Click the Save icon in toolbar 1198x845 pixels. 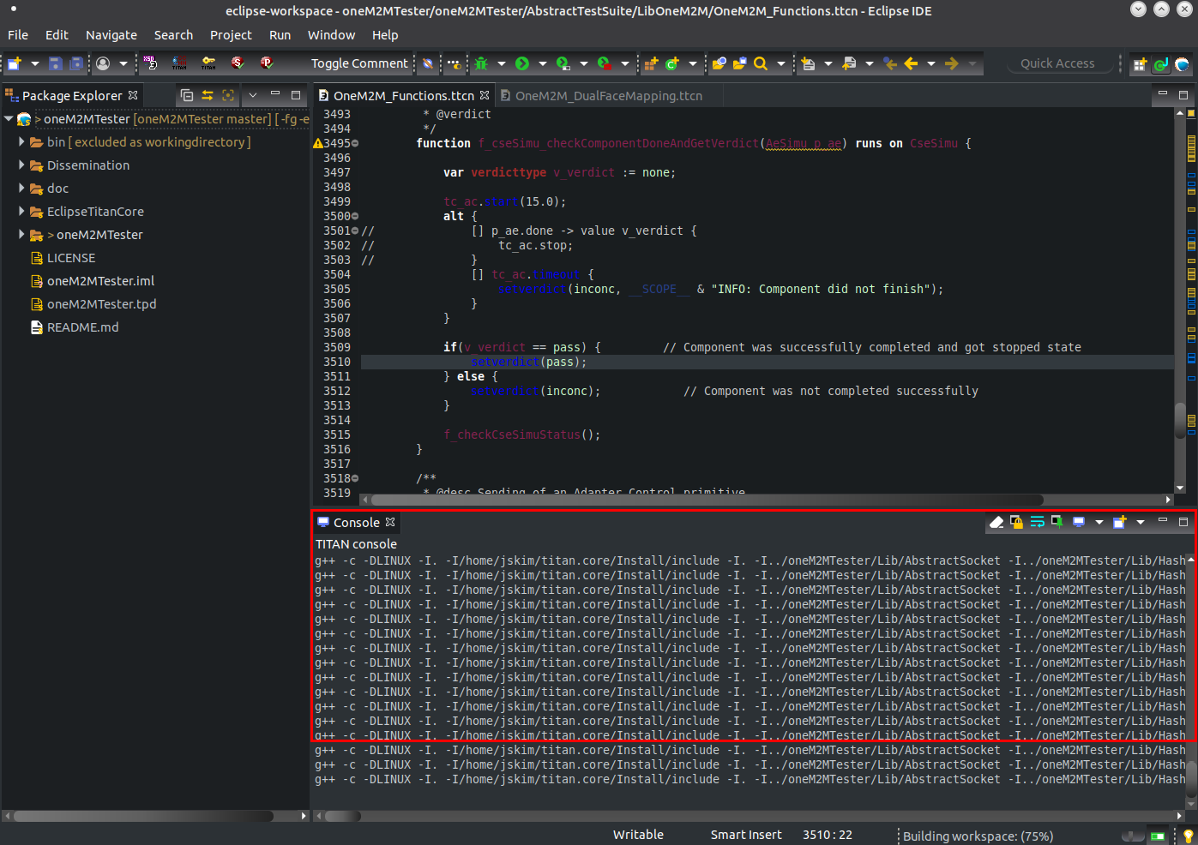click(x=56, y=63)
